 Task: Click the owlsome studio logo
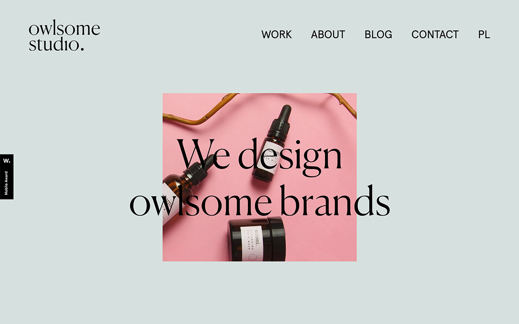pyautogui.click(x=64, y=37)
